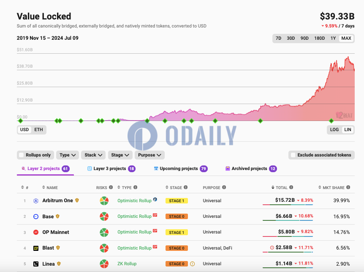Image resolution: width=364 pixels, height=272 pixels.
Task: Set chart scale to LIN
Action: pos(348,130)
